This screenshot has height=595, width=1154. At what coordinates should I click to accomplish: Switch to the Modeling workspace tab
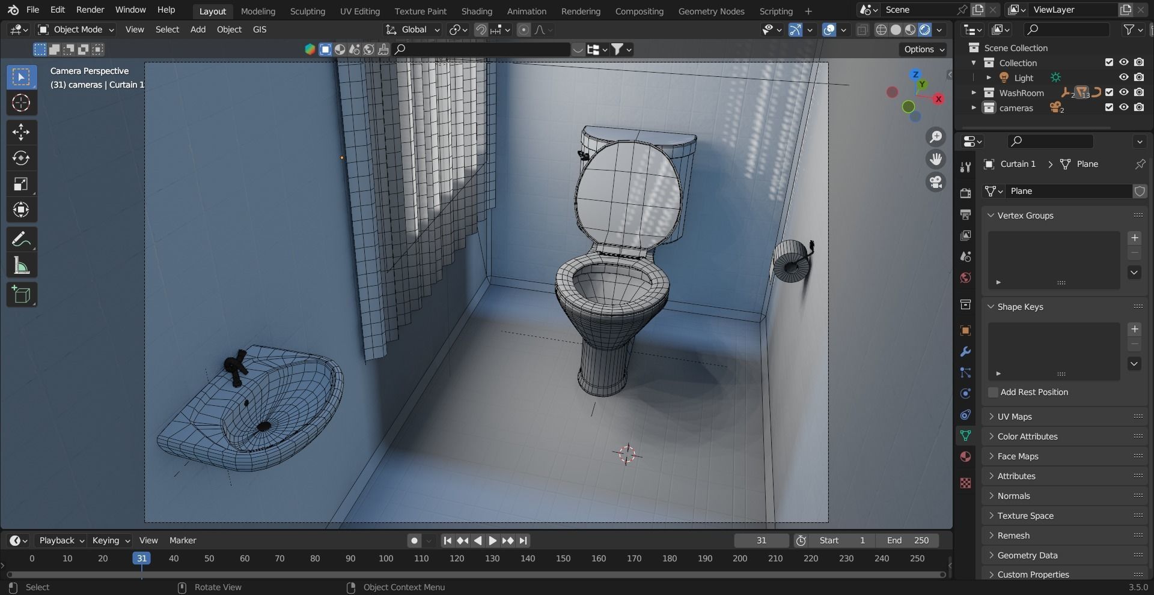click(x=258, y=11)
